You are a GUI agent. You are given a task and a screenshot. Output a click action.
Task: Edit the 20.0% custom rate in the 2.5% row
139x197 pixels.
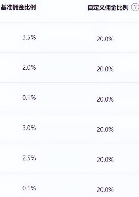(105, 160)
